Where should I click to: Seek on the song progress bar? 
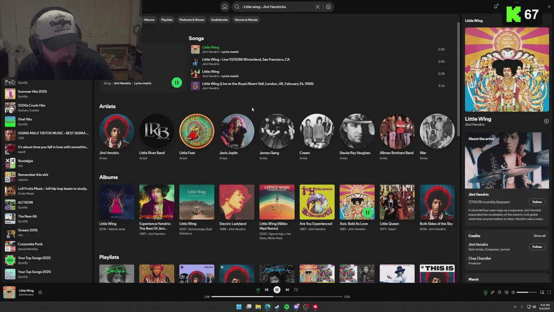pos(277,297)
